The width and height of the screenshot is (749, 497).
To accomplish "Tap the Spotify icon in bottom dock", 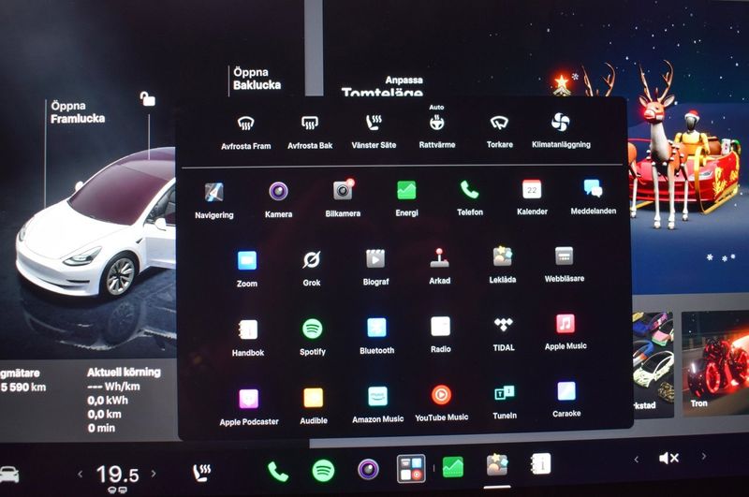I will click(x=323, y=471).
